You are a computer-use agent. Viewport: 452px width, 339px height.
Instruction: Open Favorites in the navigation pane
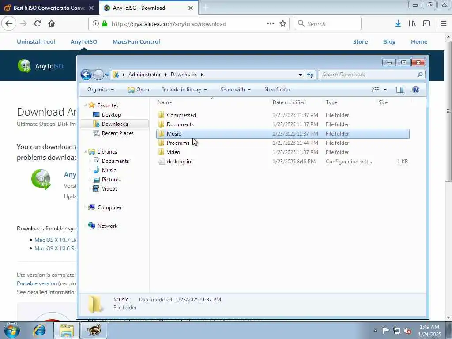[x=108, y=105]
